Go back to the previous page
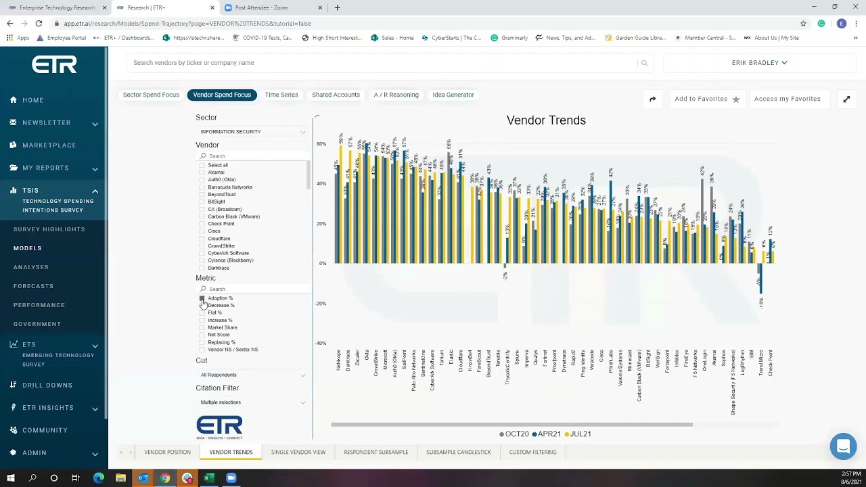Screen dimensions: 866x487 9,23
